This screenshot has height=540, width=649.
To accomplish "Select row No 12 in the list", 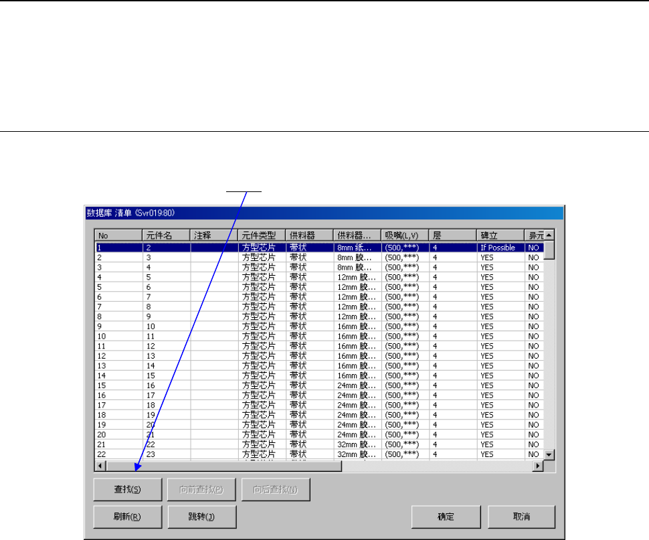I will [319, 356].
